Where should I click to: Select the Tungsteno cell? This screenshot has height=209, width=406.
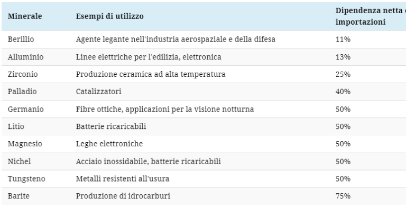(x=26, y=179)
